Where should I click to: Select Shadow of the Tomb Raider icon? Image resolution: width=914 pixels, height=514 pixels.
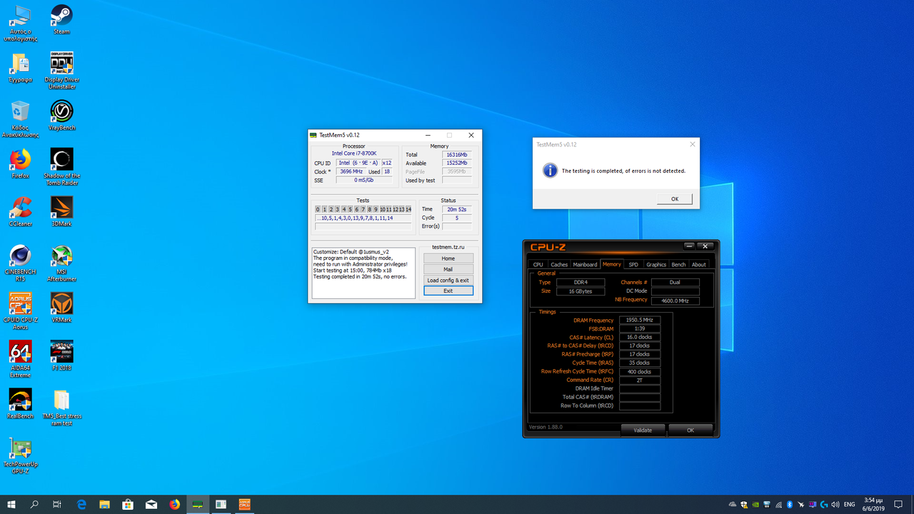coord(61,159)
